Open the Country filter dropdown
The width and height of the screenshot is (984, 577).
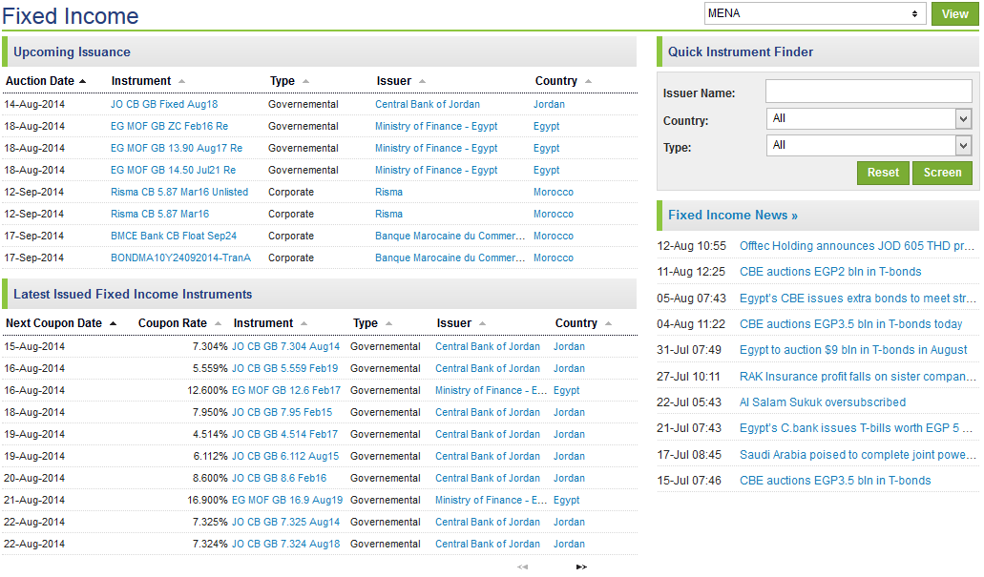point(869,118)
